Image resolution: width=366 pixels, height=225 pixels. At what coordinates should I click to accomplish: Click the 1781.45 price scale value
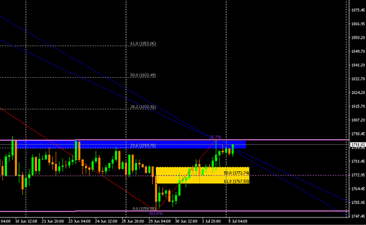(358, 161)
